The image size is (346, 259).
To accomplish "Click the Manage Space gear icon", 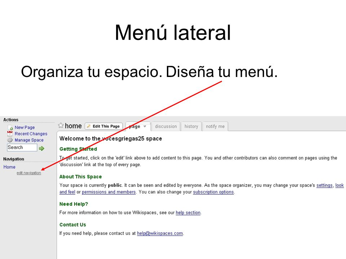I will tap(10, 140).
